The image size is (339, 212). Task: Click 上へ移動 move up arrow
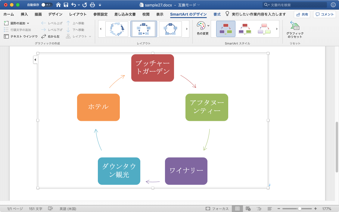coord(75,23)
